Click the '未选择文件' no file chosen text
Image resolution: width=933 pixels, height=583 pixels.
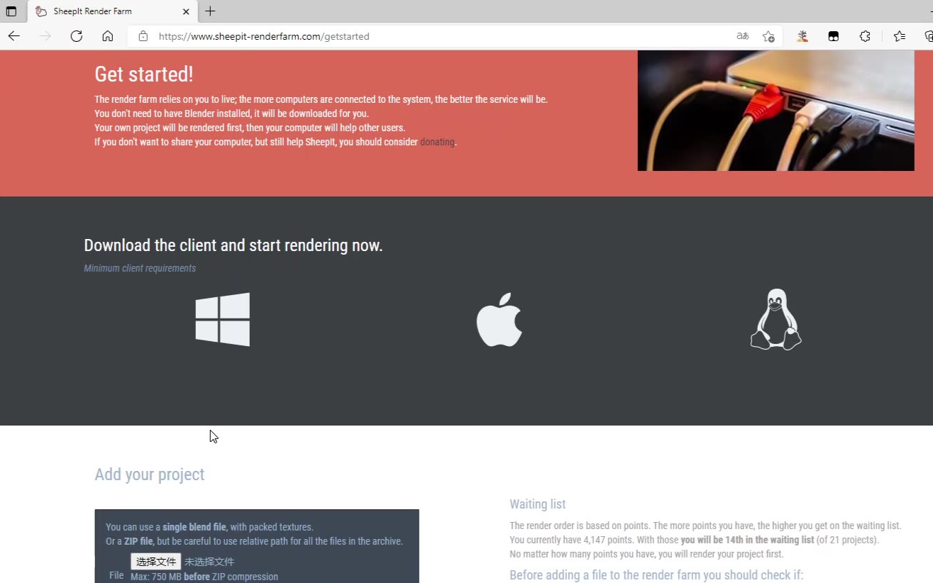pyautogui.click(x=209, y=562)
